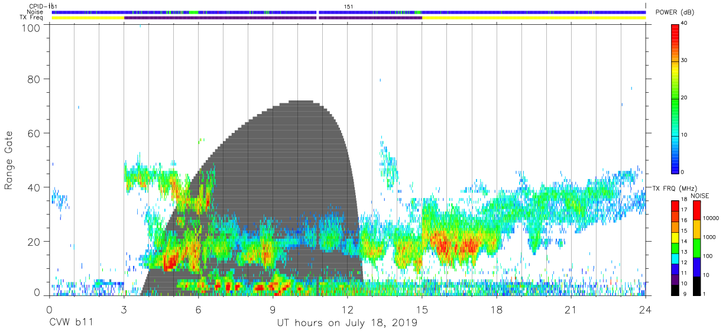The height and width of the screenshot is (335, 726).
Task: Click the '24' hour tick on the time axis
Action: pyautogui.click(x=646, y=310)
